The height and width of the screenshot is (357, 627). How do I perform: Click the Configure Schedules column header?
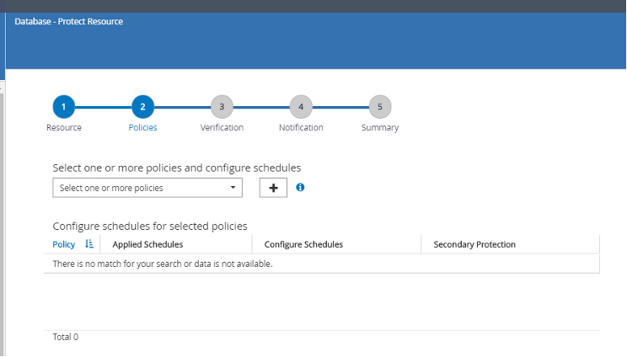pos(303,244)
